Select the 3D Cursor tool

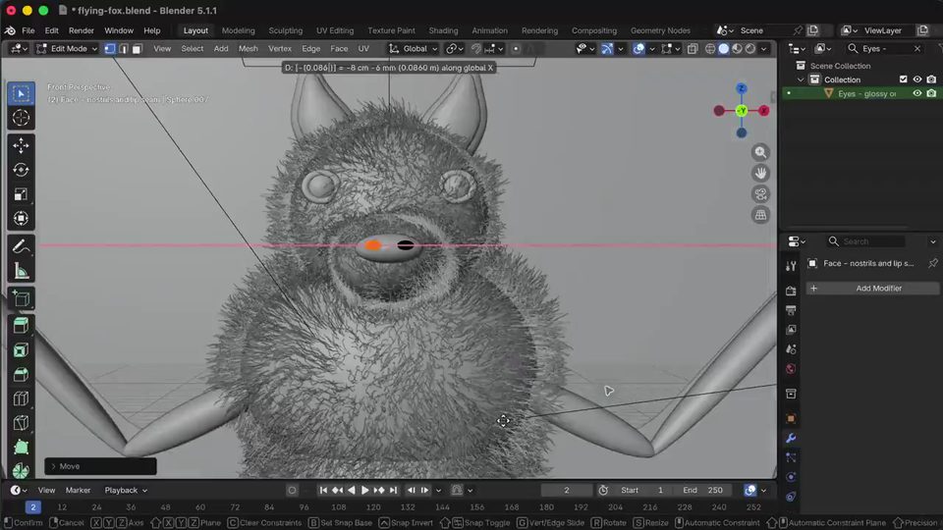click(21, 118)
